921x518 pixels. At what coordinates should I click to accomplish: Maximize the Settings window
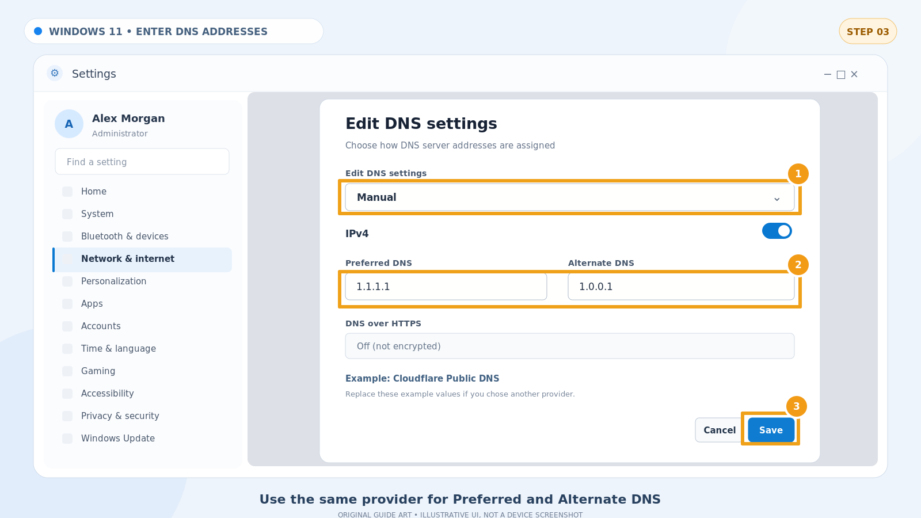(841, 74)
